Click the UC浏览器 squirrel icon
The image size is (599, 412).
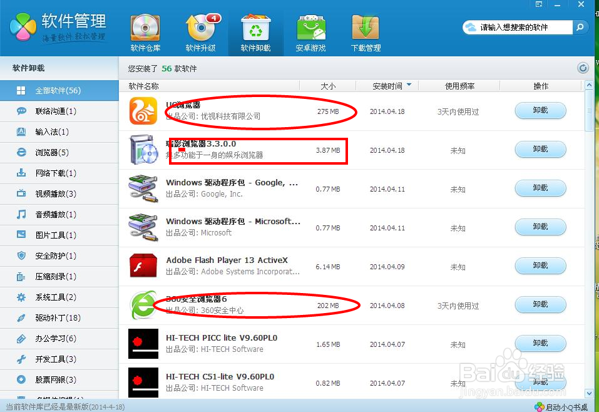[x=143, y=111]
